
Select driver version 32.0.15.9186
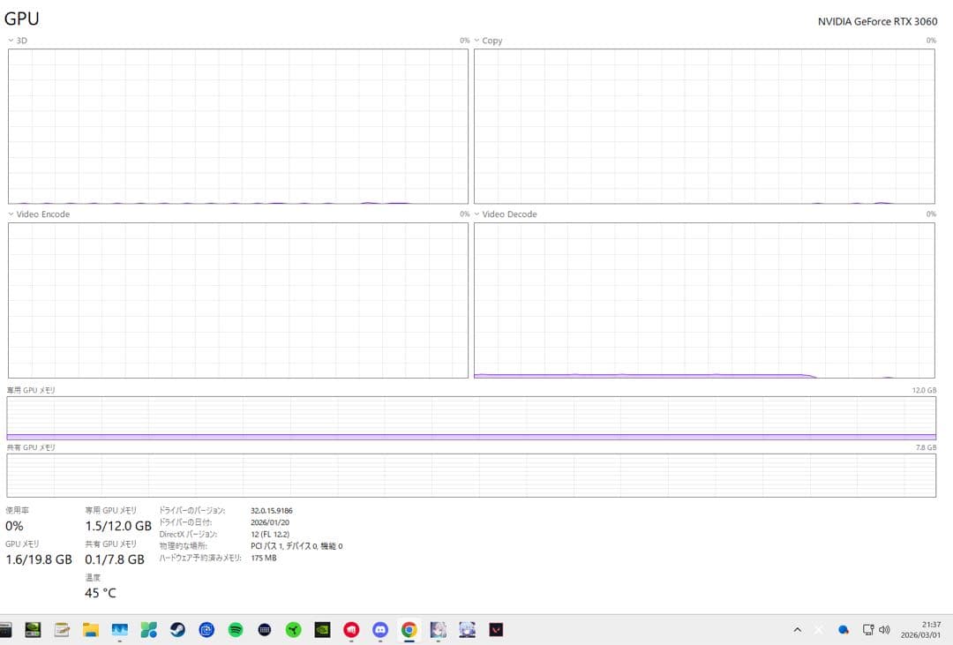pos(272,511)
